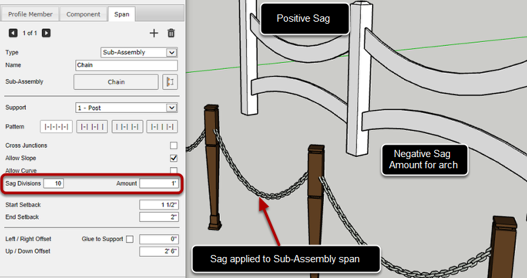This screenshot has height=278, width=527.
Task: Select the second span pattern option
Action: pyautogui.click(x=92, y=127)
